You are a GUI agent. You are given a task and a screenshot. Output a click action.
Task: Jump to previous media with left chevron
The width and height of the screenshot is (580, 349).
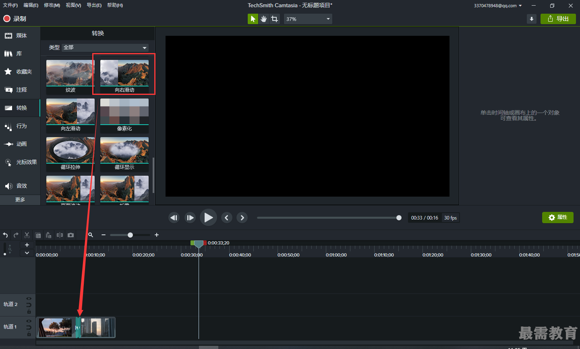click(227, 218)
